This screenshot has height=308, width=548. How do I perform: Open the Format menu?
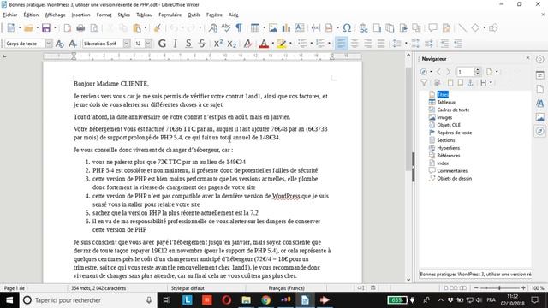point(104,15)
